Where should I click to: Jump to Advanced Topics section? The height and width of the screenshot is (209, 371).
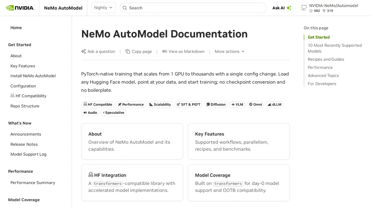coord(323,75)
